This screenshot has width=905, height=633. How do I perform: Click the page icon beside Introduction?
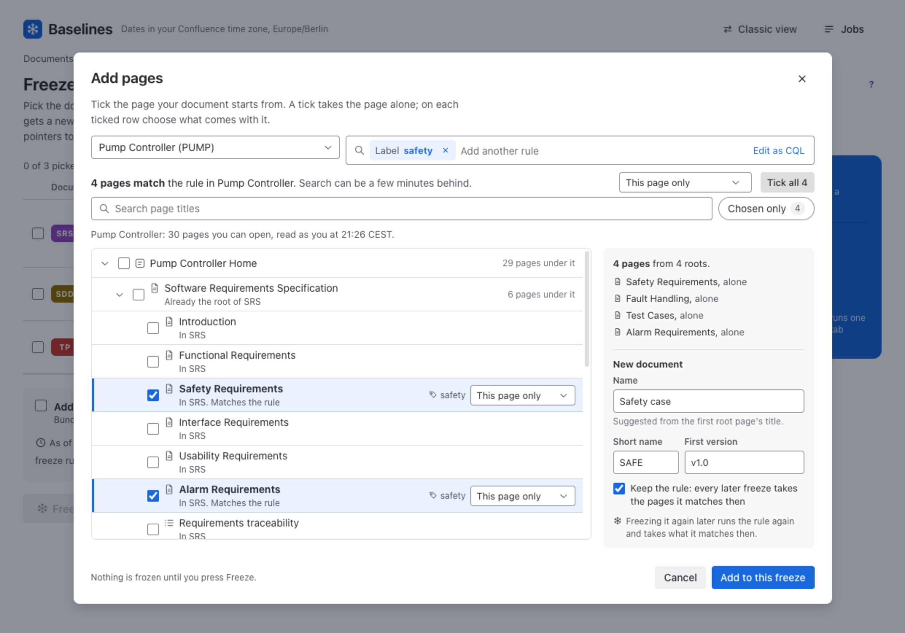pos(169,322)
